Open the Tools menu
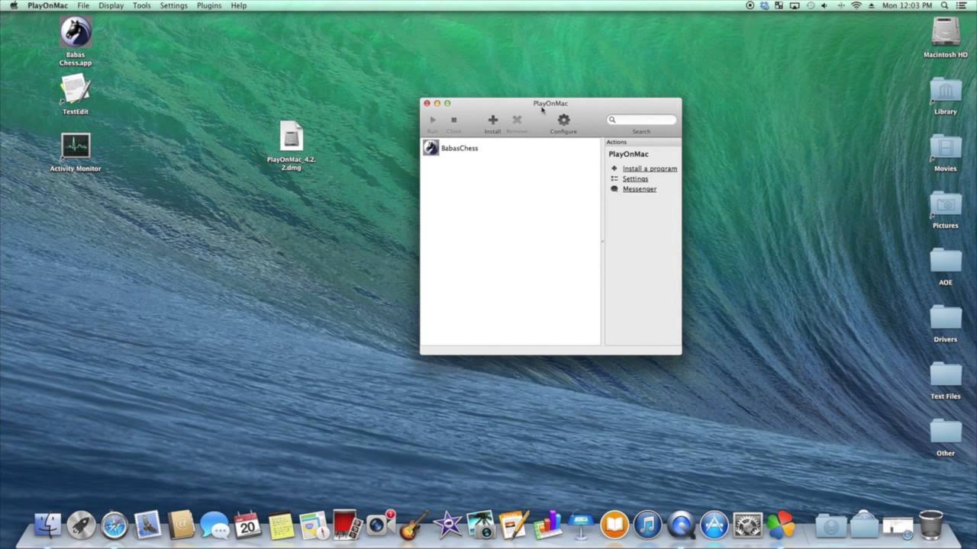Screen dimensions: 977x549 pyautogui.click(x=142, y=5)
